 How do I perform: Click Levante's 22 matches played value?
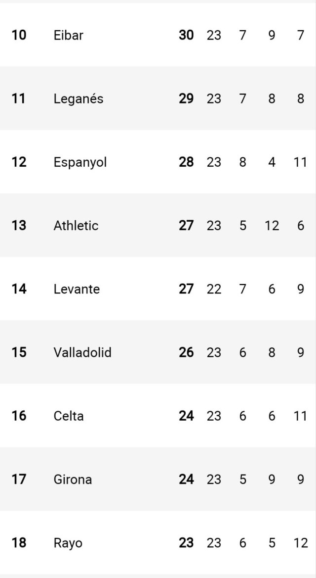tap(214, 289)
